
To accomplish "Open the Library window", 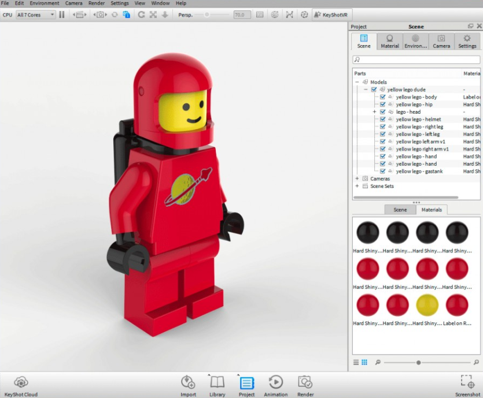I will [x=217, y=386].
